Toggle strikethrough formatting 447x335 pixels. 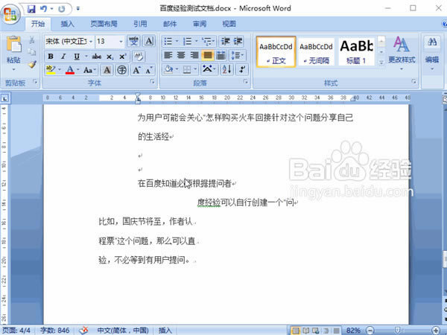[x=97, y=57]
